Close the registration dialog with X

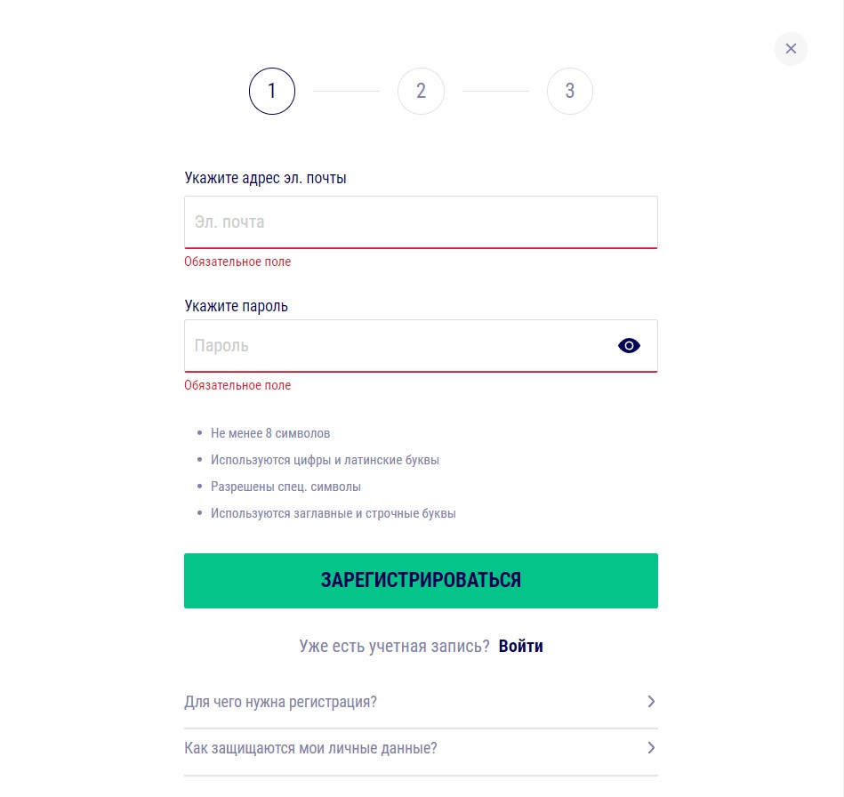tap(791, 49)
